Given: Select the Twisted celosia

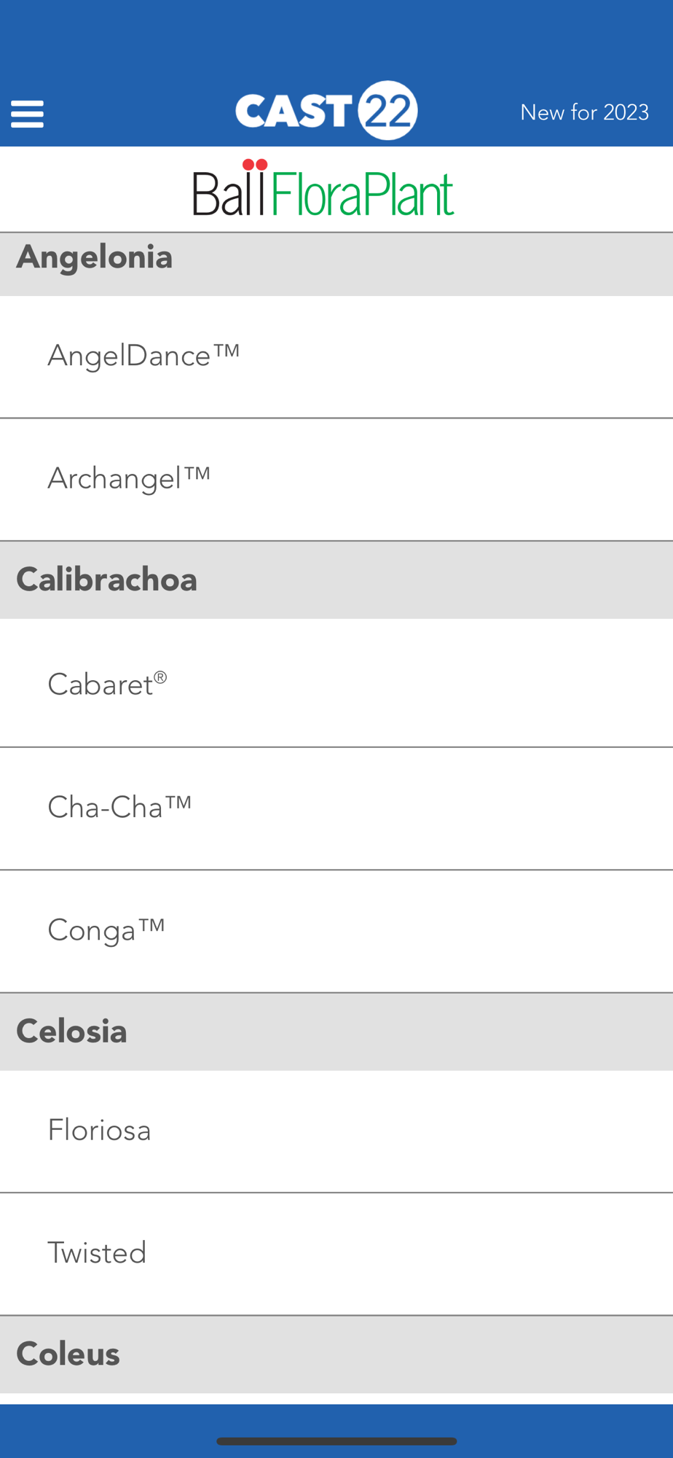Looking at the screenshot, I should (x=336, y=1254).
